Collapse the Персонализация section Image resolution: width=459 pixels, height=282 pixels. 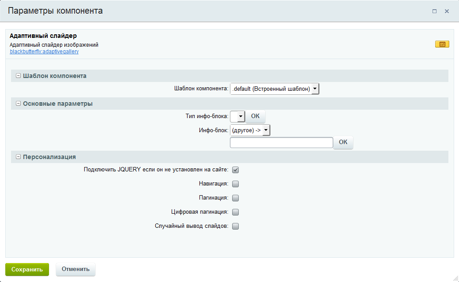pyautogui.click(x=18, y=157)
